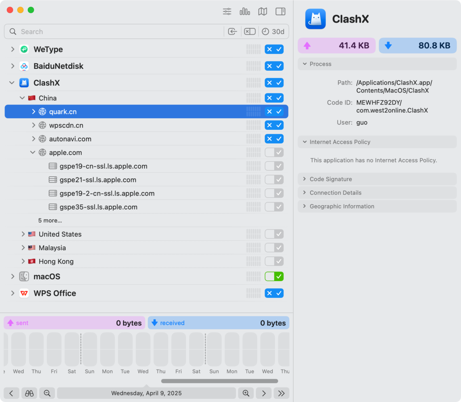The image size is (461, 402).
Task: Click the globe icon beside wpscdn.cn
Action: pos(43,125)
